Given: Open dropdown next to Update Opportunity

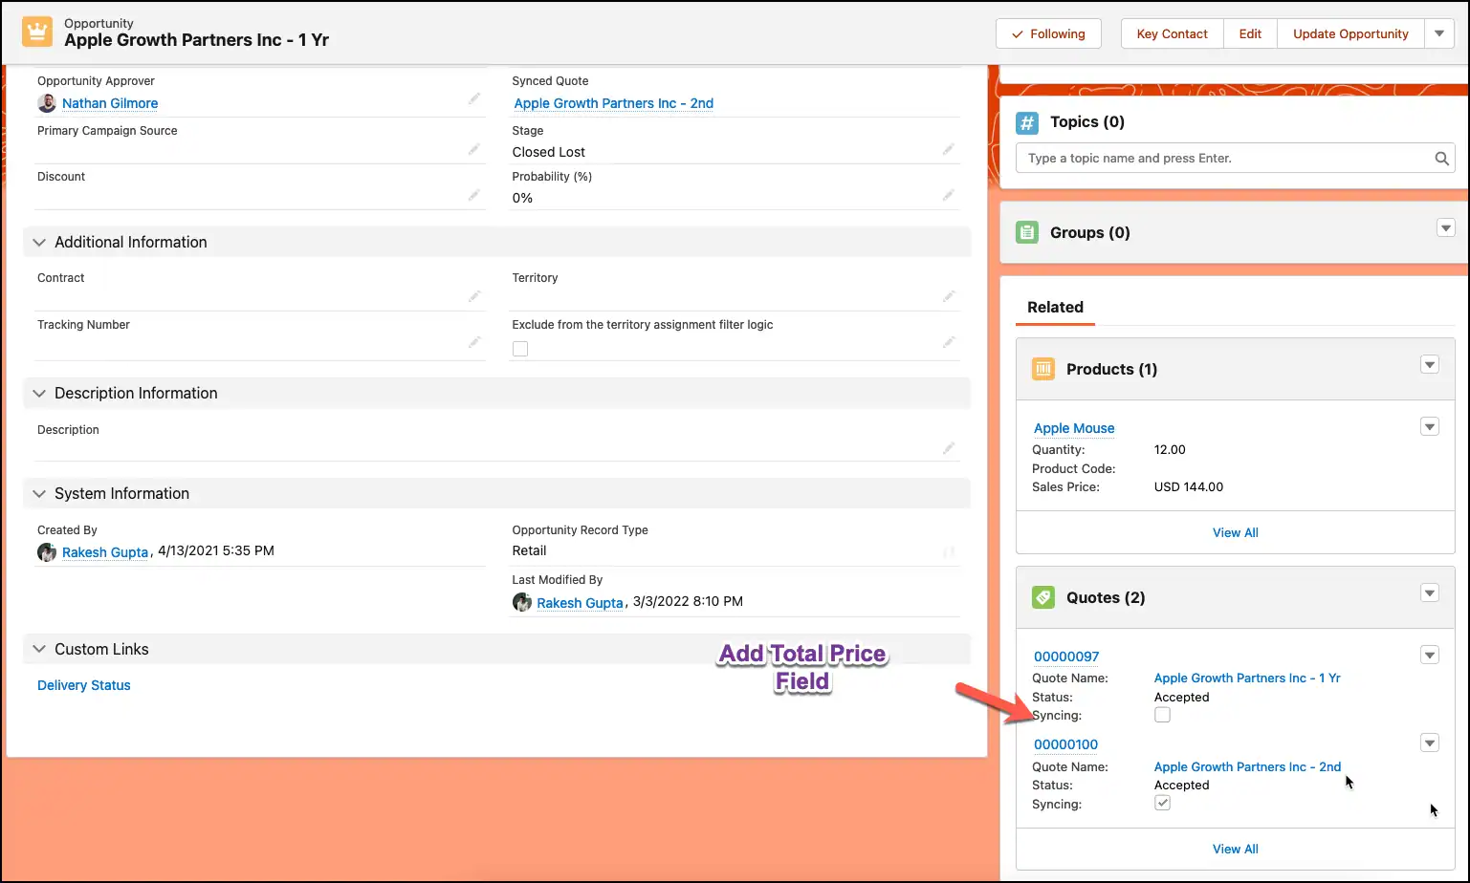Looking at the screenshot, I should [x=1439, y=33].
